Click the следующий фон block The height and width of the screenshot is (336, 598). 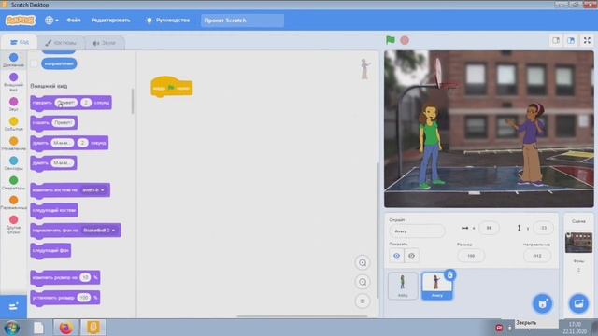point(50,251)
